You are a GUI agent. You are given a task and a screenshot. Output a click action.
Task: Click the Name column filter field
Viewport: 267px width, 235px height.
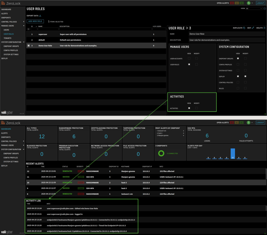(48, 29)
